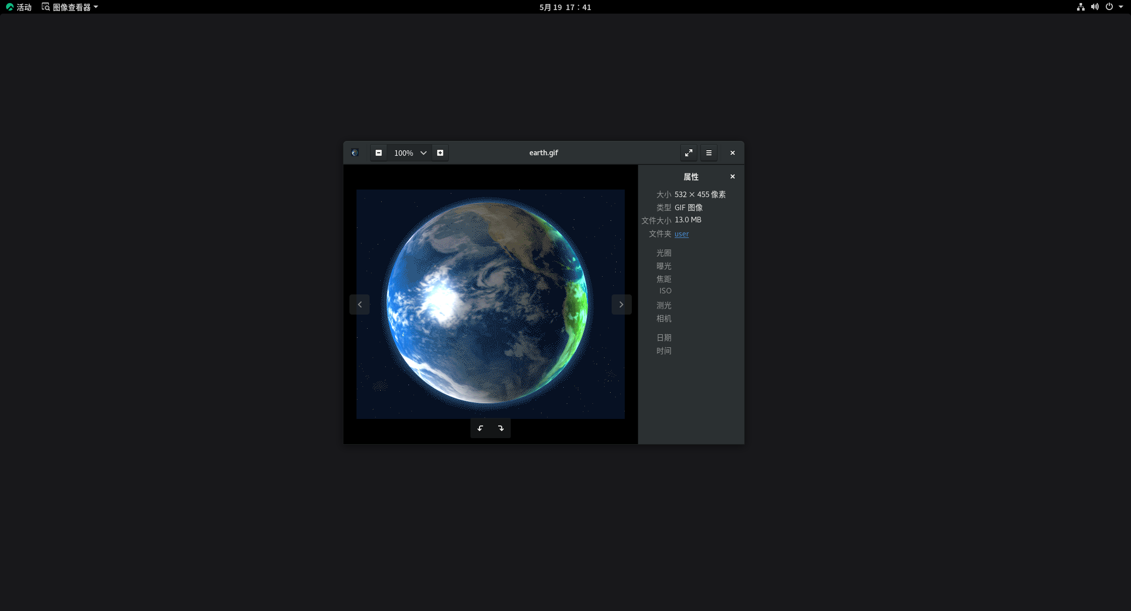This screenshot has width=1131, height=611.
Task: Click the network status icon
Action: 1081,7
